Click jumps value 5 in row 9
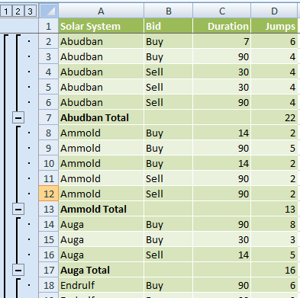 274,148
